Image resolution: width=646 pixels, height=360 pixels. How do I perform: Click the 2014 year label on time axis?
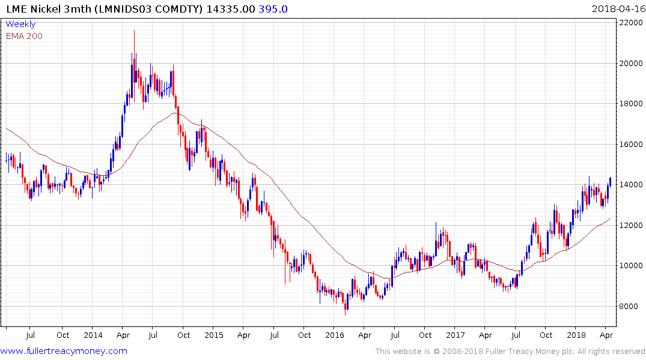pyautogui.click(x=93, y=335)
